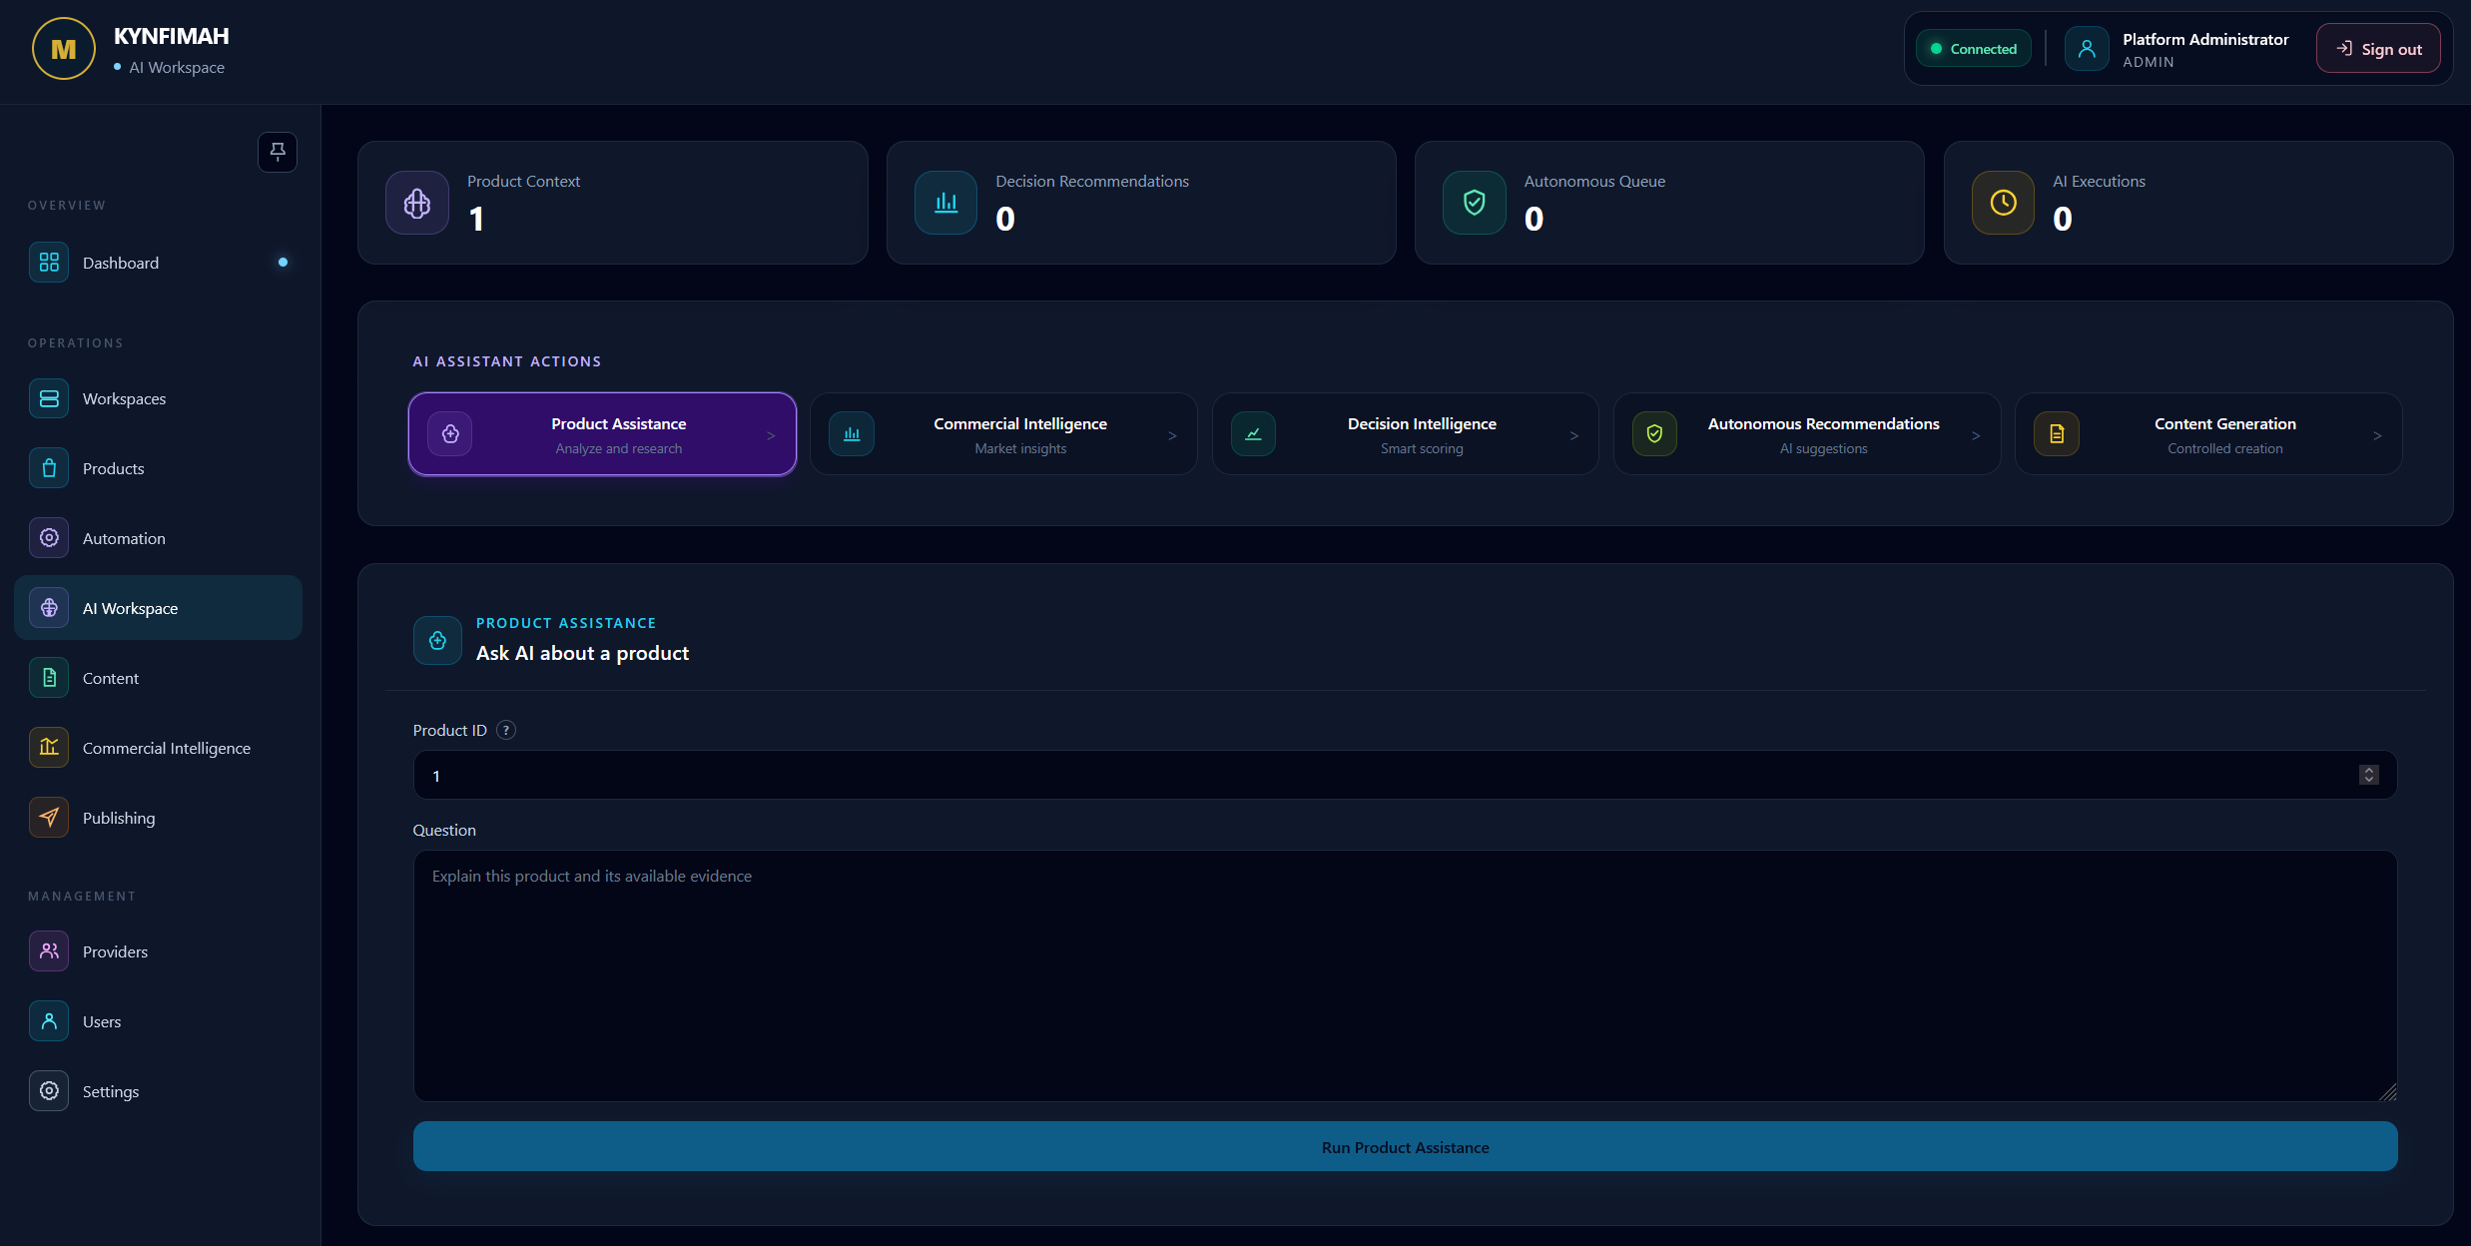Image resolution: width=2471 pixels, height=1246 pixels.
Task: Click the Product Assistance section header icon
Action: tap(437, 640)
